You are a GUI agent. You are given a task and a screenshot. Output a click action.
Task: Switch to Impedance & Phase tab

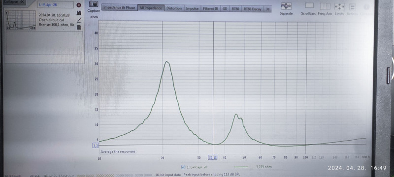[119, 8]
